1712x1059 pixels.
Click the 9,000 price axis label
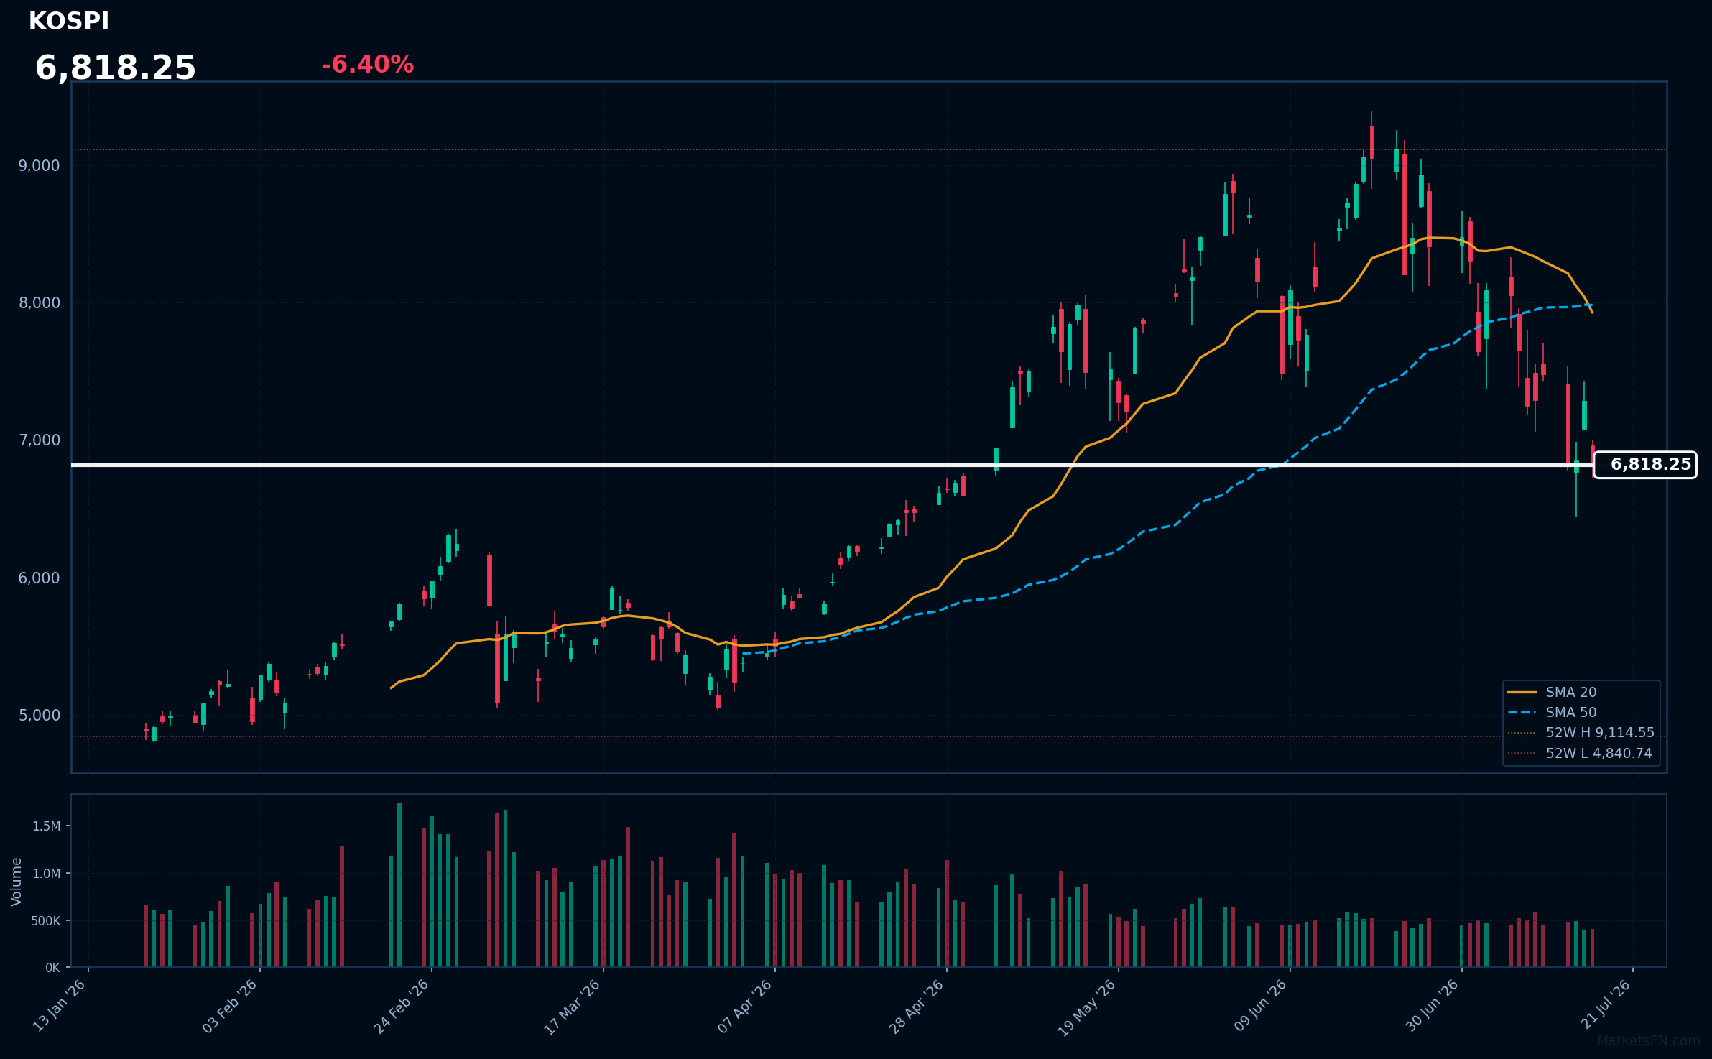tap(40, 165)
